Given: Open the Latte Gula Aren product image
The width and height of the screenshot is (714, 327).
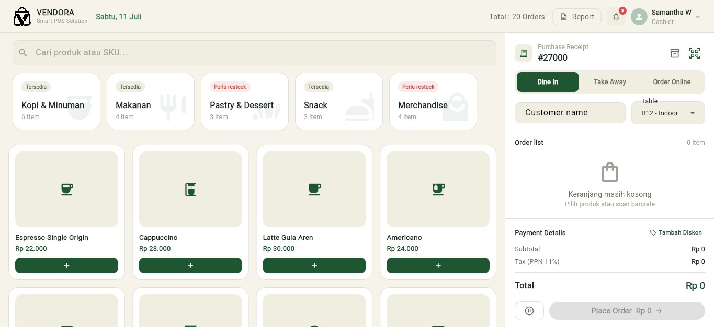Looking at the screenshot, I should pos(314,190).
